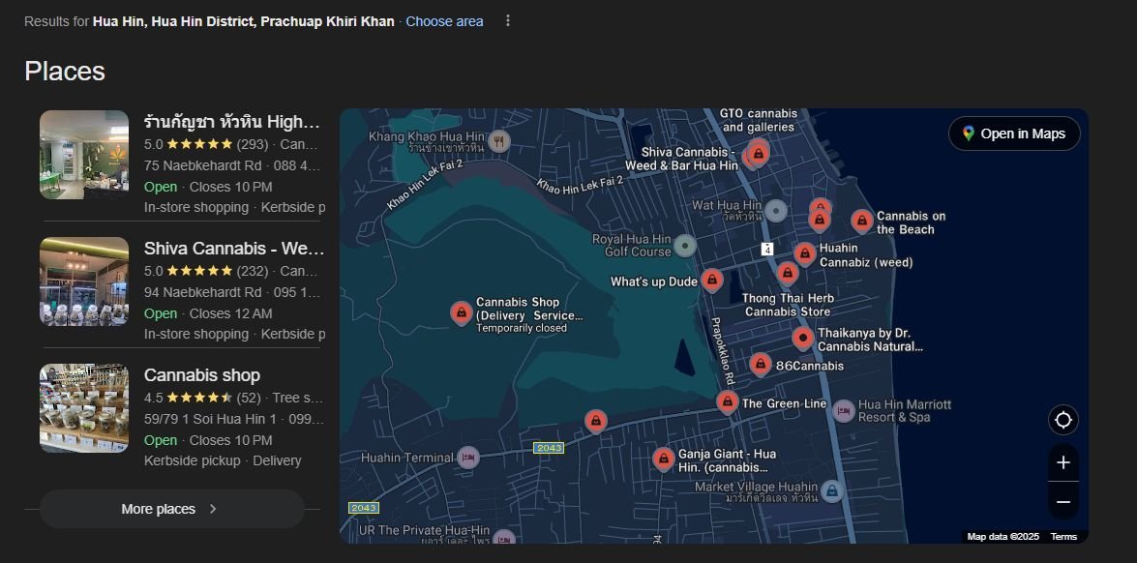The width and height of the screenshot is (1137, 563).
Task: Expand the More places list
Action: pyautogui.click(x=171, y=509)
